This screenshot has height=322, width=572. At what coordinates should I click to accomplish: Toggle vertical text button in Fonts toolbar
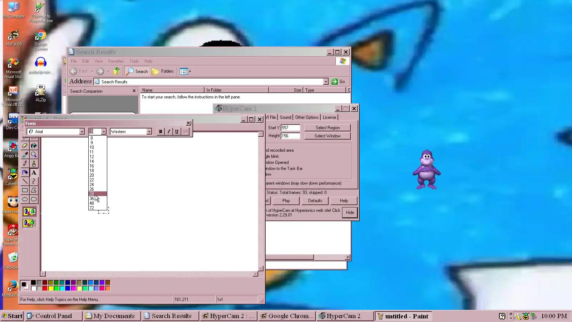pos(185,132)
